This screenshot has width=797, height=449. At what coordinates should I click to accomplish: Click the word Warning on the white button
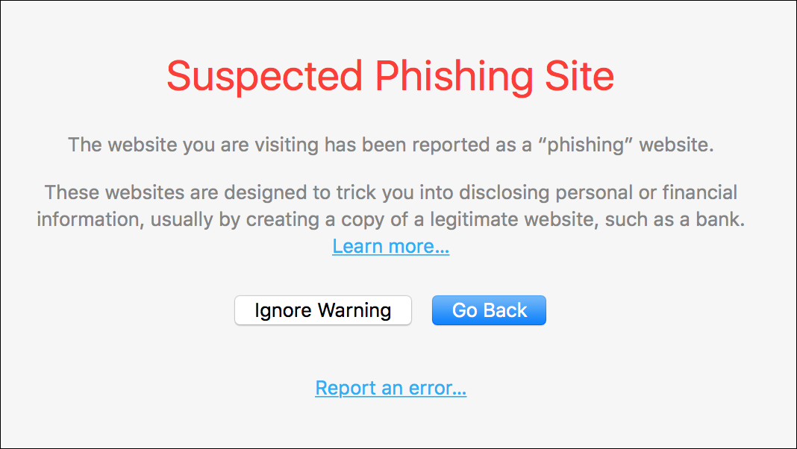point(354,310)
